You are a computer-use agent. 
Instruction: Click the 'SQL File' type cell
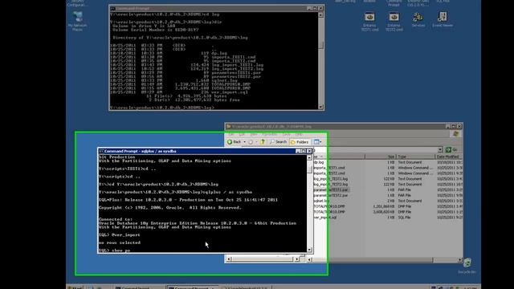[404, 218]
